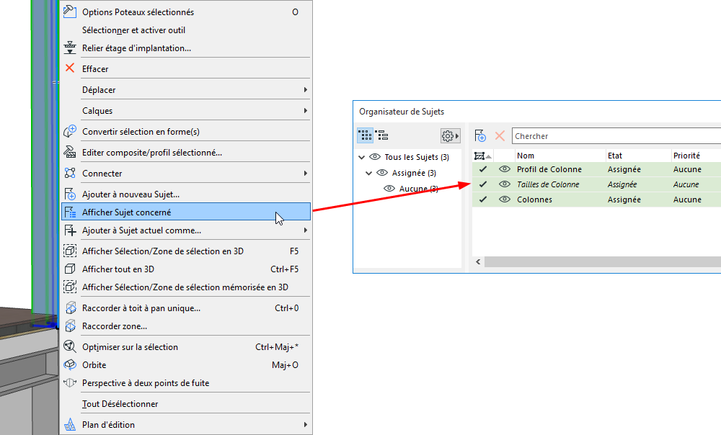Screen dimensions: 721x435
Task: Click new Sujet icon in Organisateur toolbar
Action: click(480, 136)
